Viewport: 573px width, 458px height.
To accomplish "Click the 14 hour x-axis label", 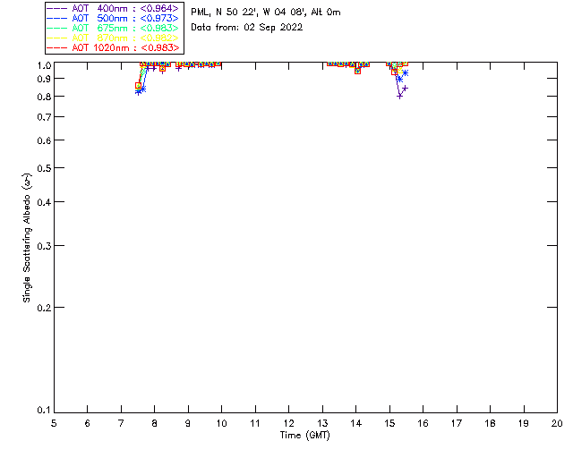I will coord(356,423).
